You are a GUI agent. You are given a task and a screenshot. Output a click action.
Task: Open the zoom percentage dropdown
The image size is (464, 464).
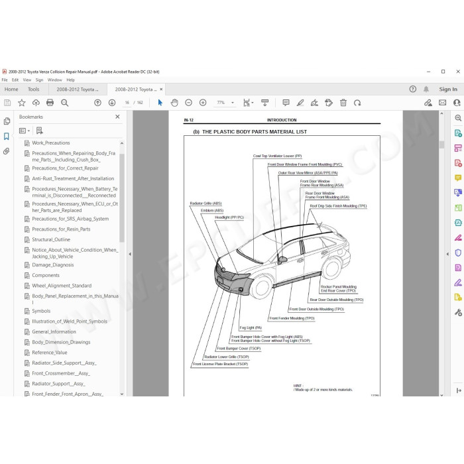point(233,103)
